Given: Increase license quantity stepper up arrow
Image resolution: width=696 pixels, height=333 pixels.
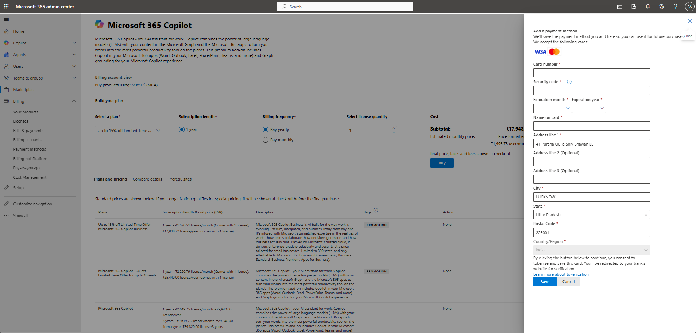Looking at the screenshot, I should [x=394, y=128].
